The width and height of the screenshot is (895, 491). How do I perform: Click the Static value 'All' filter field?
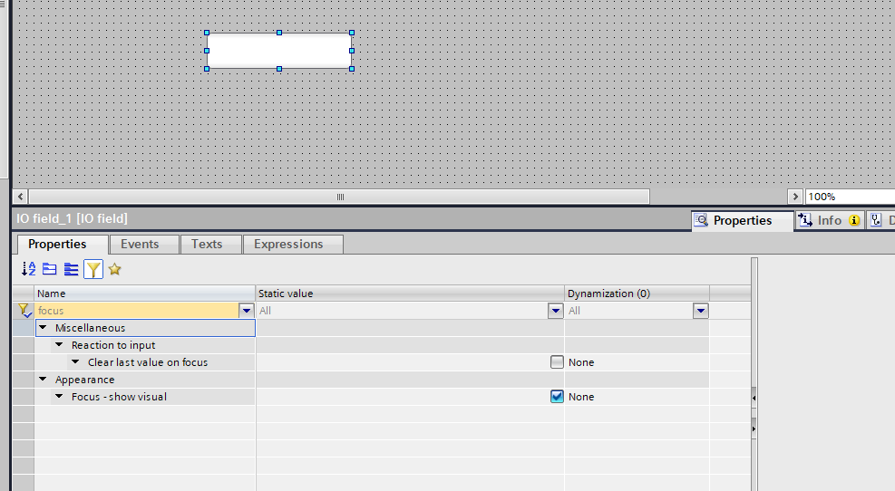point(403,310)
